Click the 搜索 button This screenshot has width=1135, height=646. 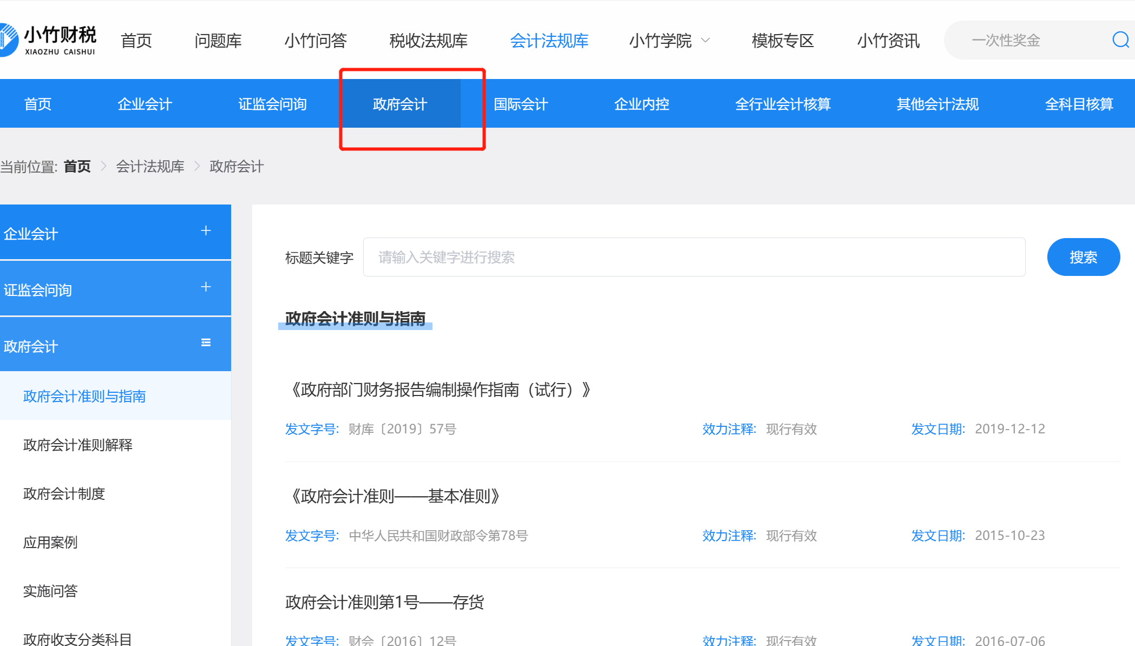(x=1083, y=258)
